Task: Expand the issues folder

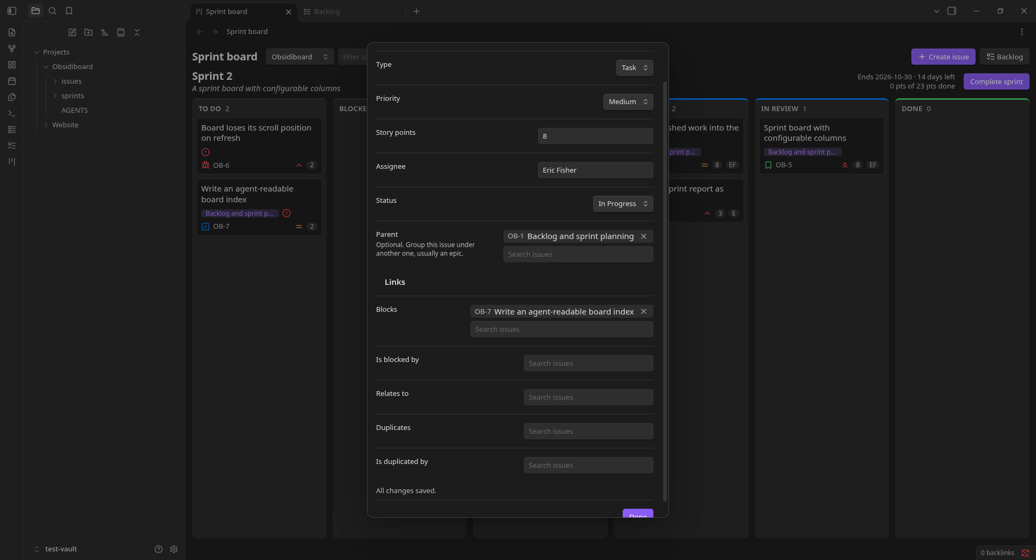Action: [55, 81]
